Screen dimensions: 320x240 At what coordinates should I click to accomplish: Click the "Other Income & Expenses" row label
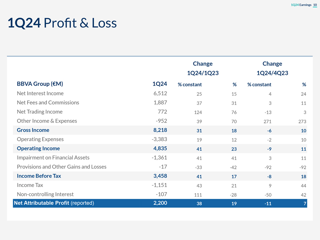coord(47,121)
